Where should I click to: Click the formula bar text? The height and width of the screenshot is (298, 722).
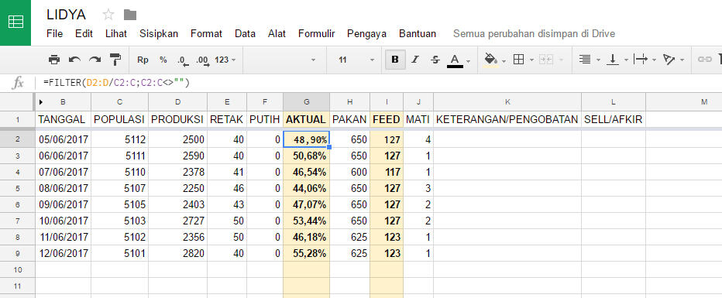116,83
